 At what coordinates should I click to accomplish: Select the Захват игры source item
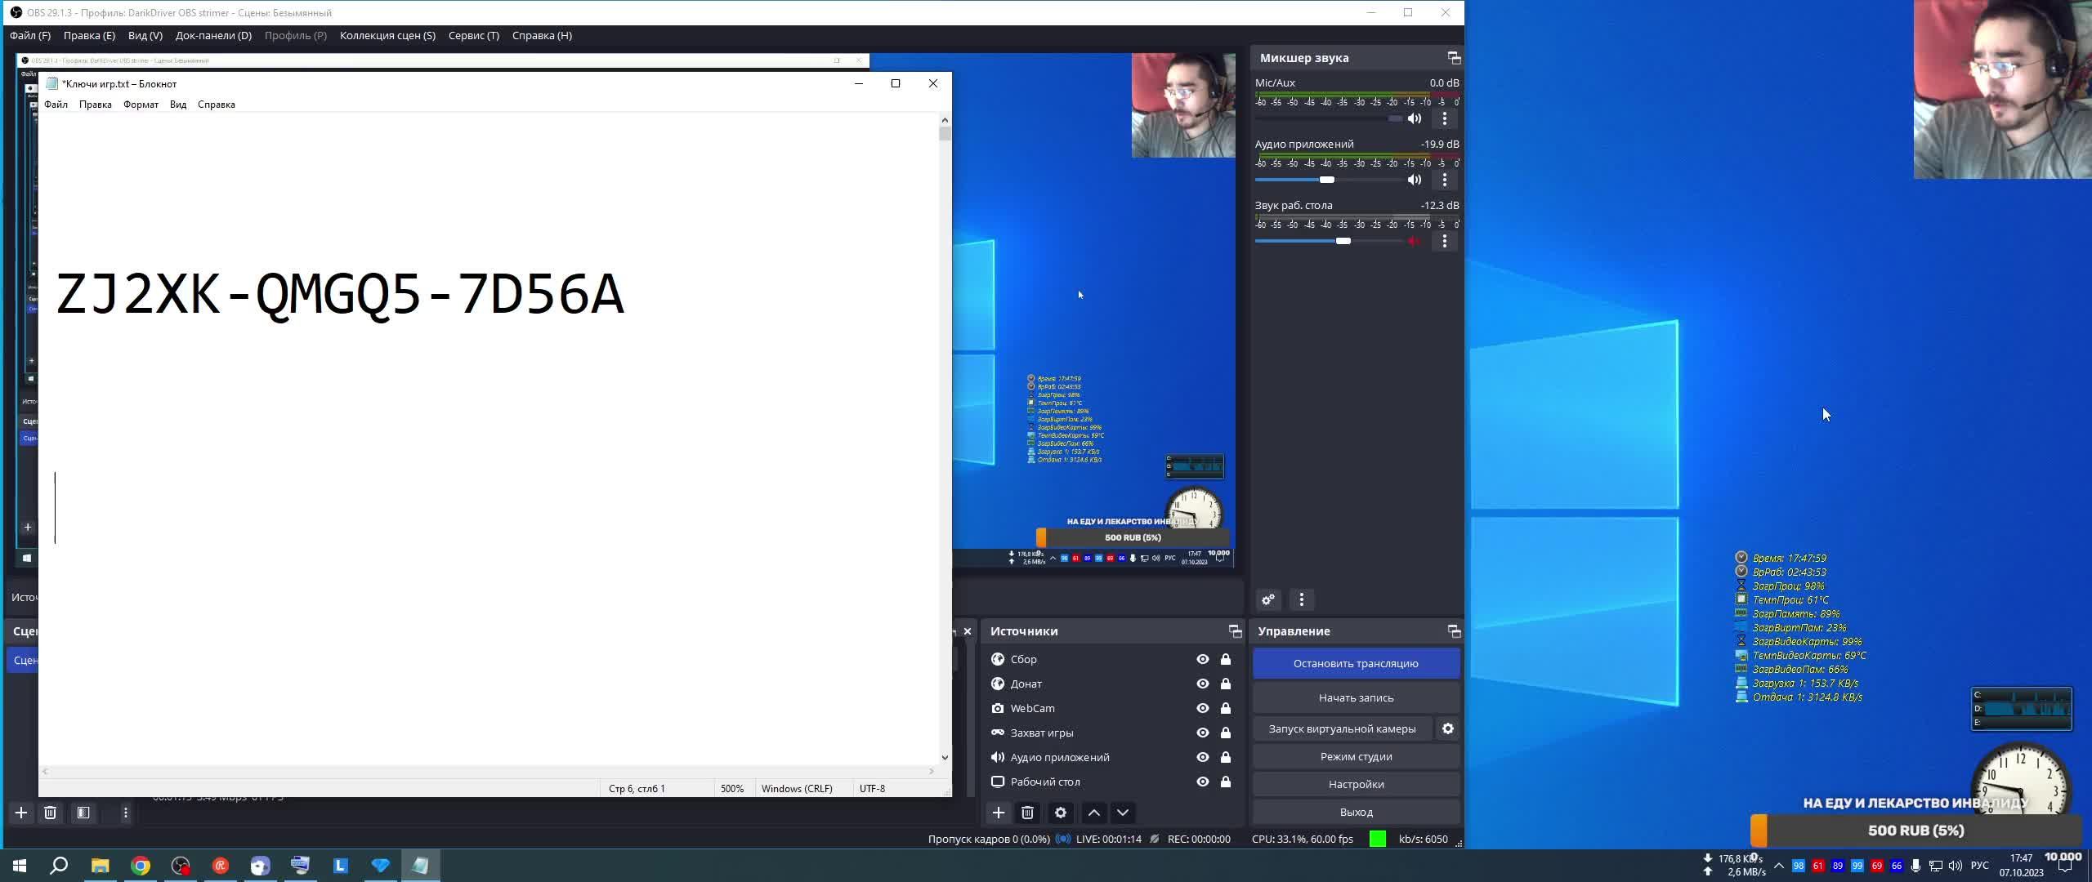point(1042,733)
